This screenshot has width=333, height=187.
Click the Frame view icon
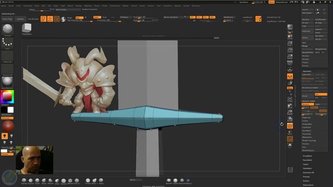[x=290, y=100]
